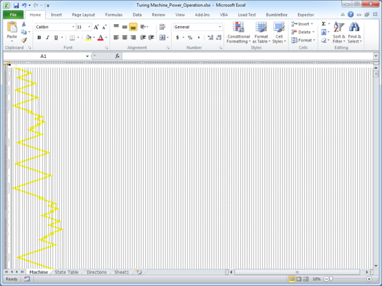Image resolution: width=382 pixels, height=286 pixels.
Task: Toggle italic formatting
Action: pyautogui.click(x=48, y=38)
